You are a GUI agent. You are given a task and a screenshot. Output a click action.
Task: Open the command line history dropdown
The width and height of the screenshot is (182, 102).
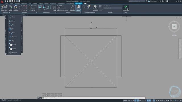pyautogui.click(x=144, y=98)
